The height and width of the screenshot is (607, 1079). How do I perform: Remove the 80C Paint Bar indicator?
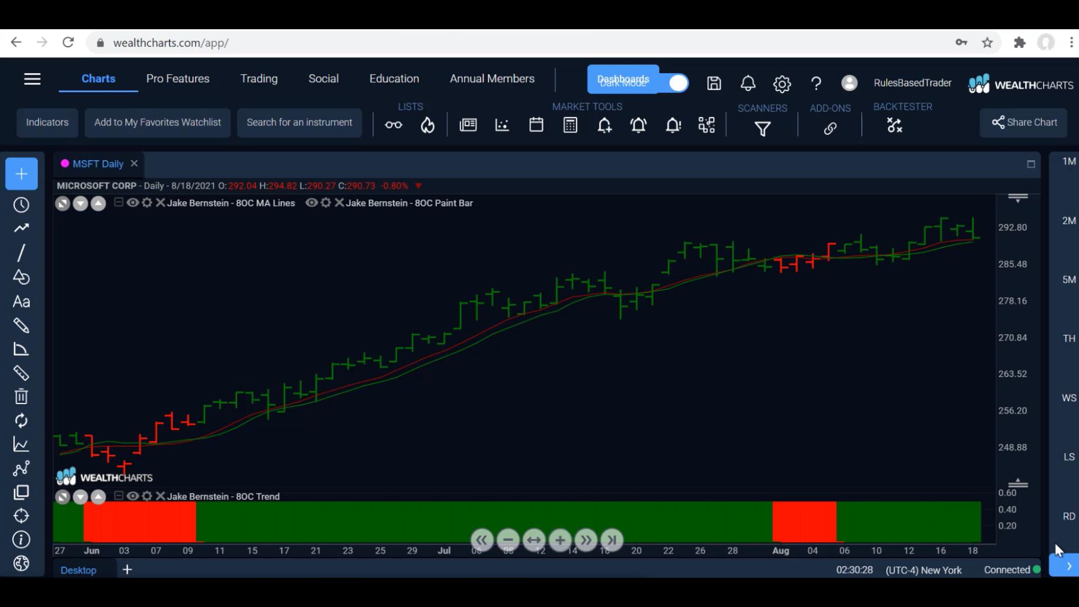tap(339, 203)
